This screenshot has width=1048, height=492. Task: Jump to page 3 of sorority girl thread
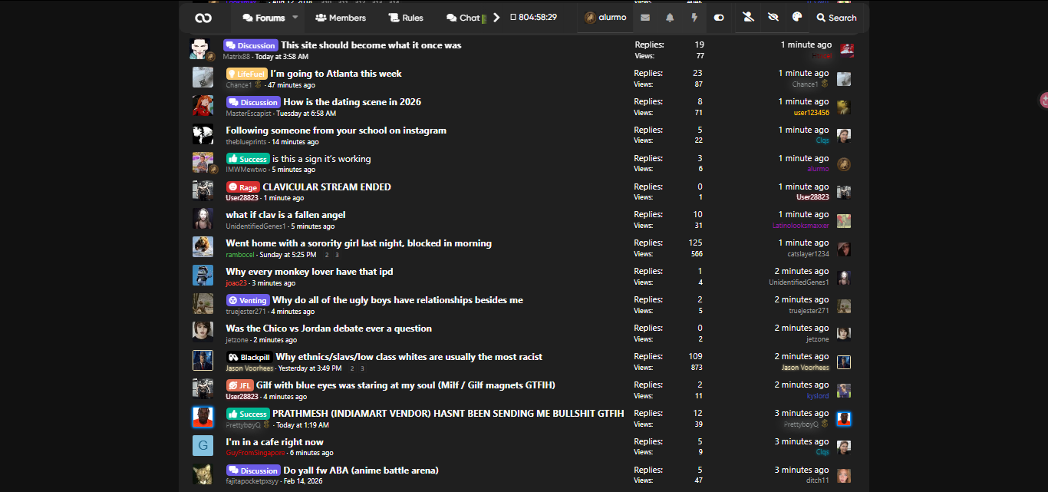(337, 255)
